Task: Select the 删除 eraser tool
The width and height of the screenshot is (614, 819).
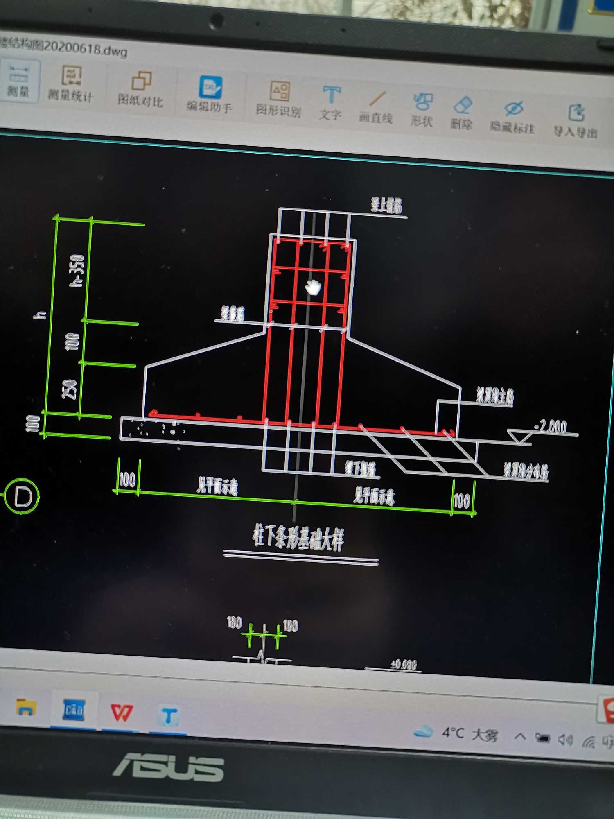Action: 462,113
